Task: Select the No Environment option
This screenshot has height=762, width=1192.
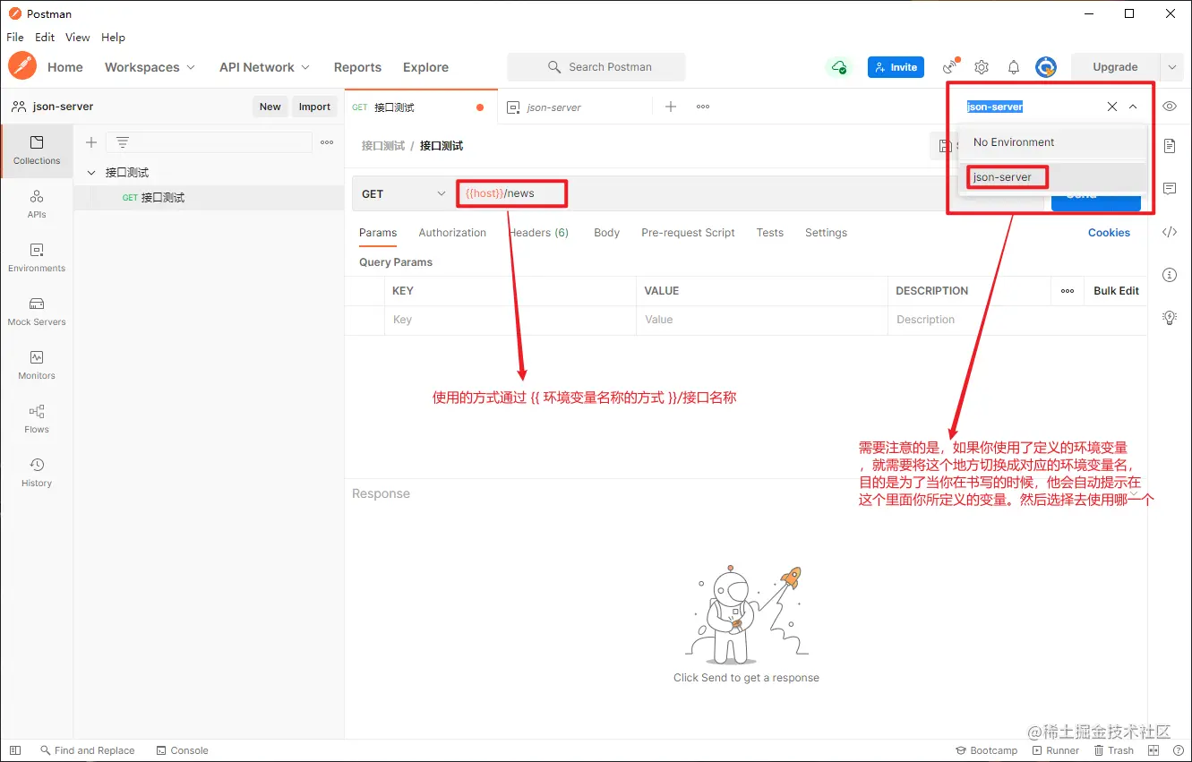Action: pos(1052,142)
